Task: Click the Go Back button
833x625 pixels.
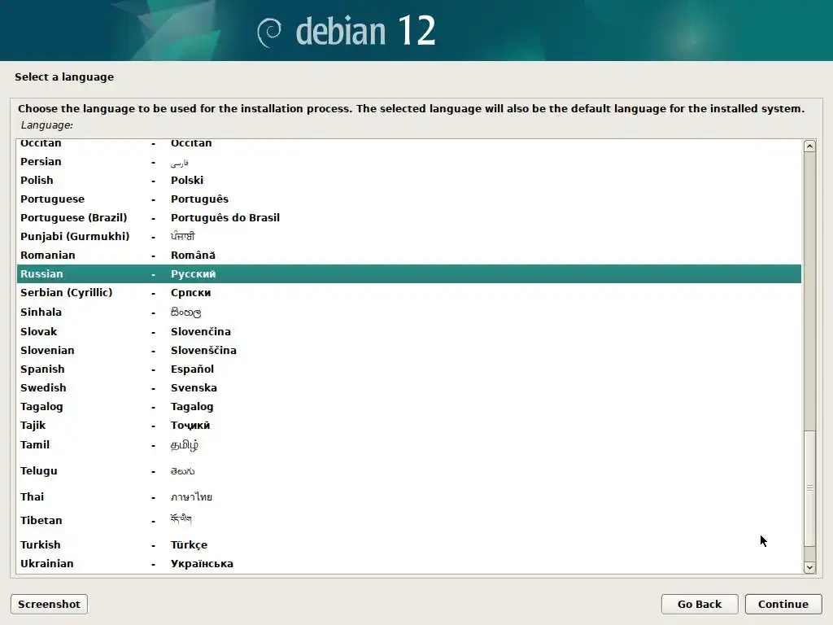Action: coord(699,605)
